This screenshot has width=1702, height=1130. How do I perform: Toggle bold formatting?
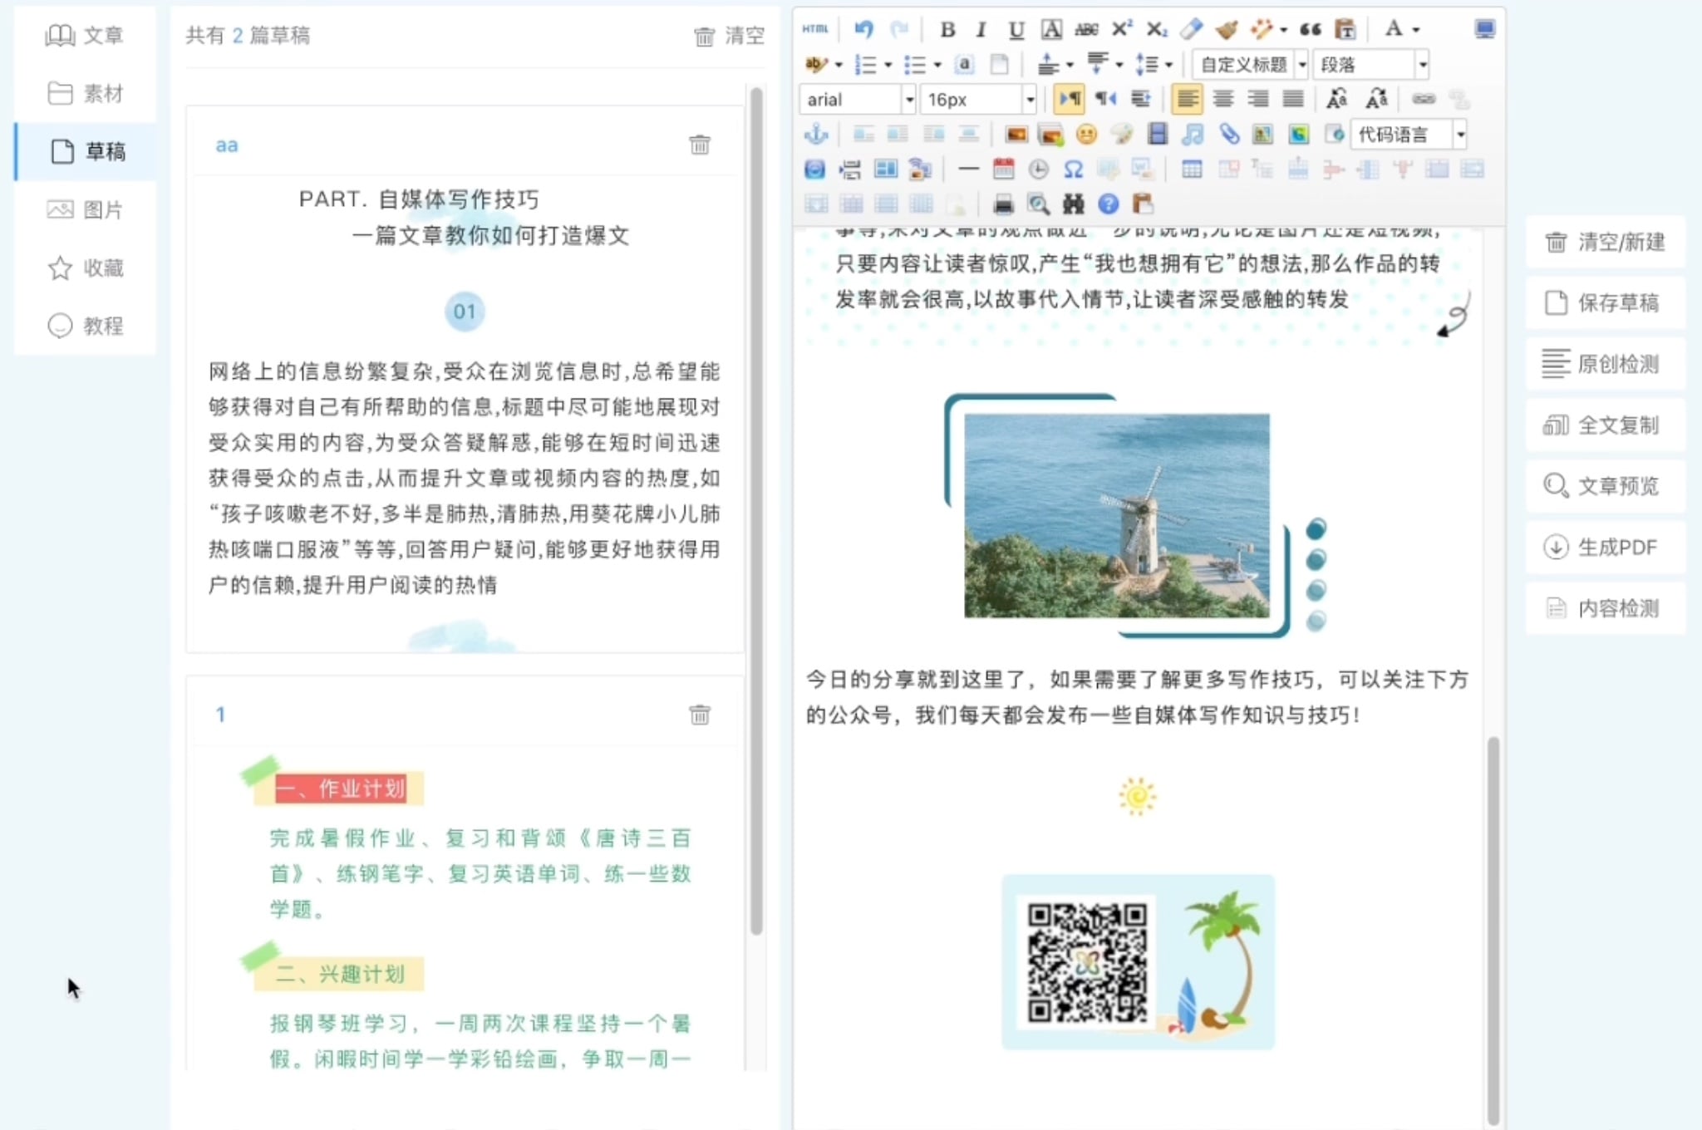949,29
